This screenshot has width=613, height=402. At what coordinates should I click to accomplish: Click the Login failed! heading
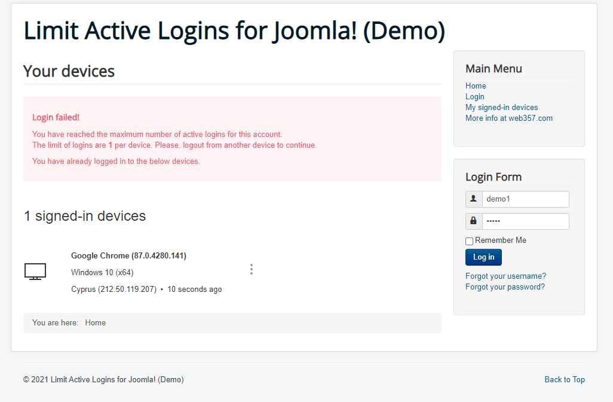tap(56, 117)
